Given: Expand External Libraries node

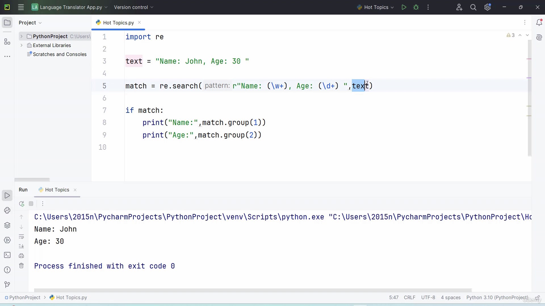Looking at the screenshot, I should 21,45.
